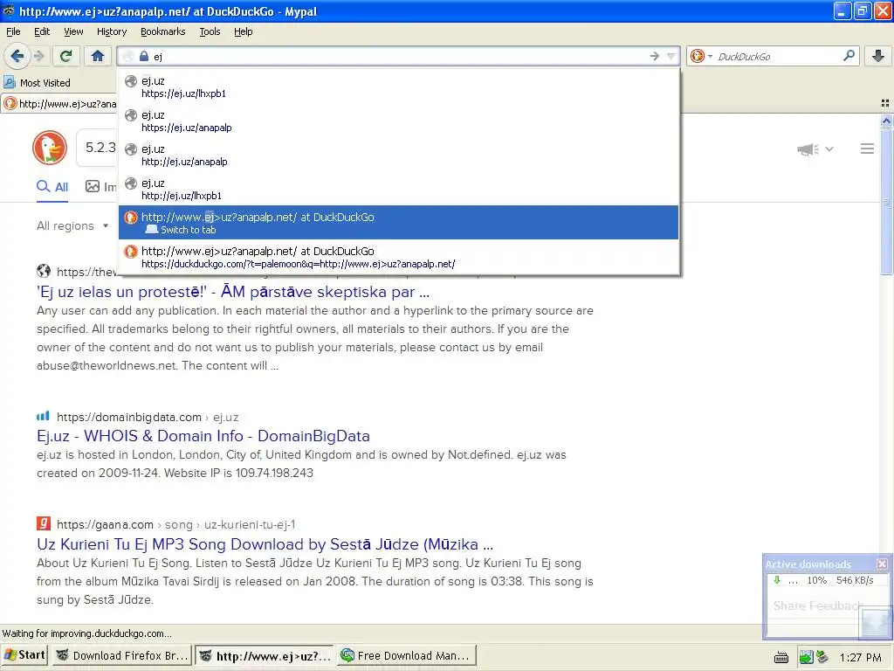The height and width of the screenshot is (671, 894).
Task: Open the Help menu
Action: pyautogui.click(x=243, y=31)
